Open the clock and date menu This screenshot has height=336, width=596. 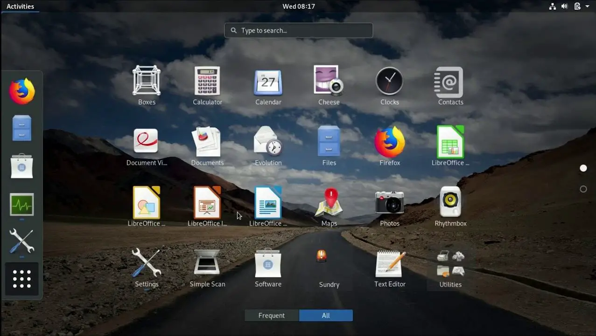tap(299, 7)
